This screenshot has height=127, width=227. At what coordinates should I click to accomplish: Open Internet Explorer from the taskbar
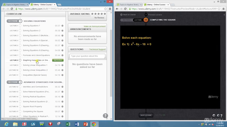6,124
